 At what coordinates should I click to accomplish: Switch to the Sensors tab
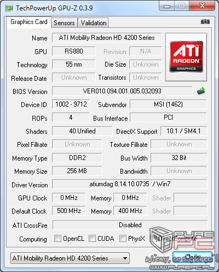pos(64,23)
